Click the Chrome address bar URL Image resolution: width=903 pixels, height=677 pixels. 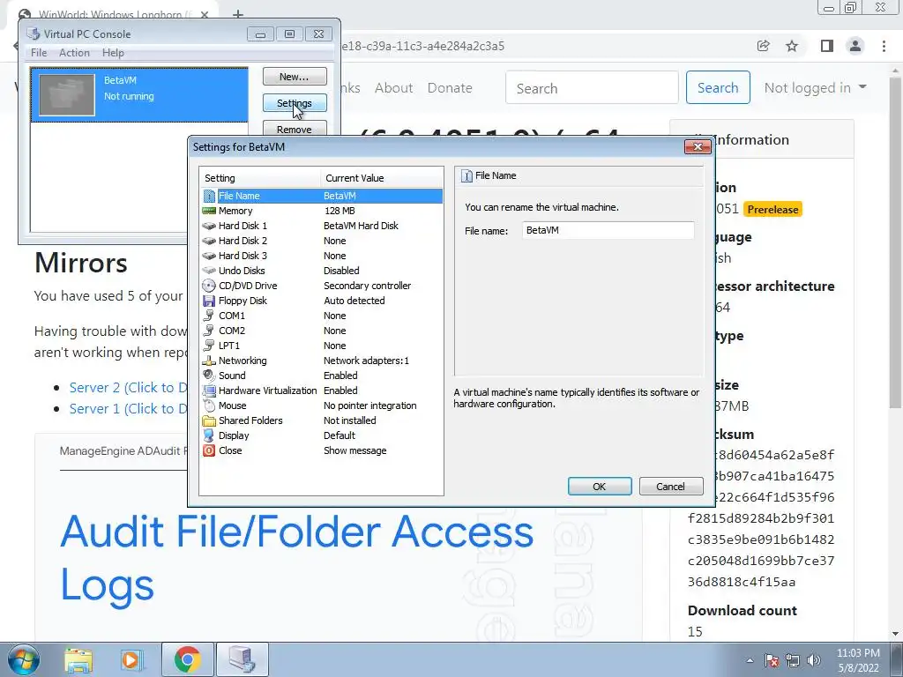click(x=423, y=46)
